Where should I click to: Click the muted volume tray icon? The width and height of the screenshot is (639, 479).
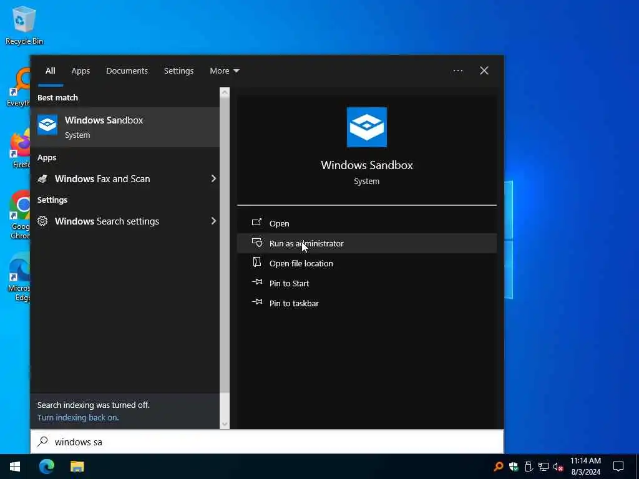[x=558, y=467]
